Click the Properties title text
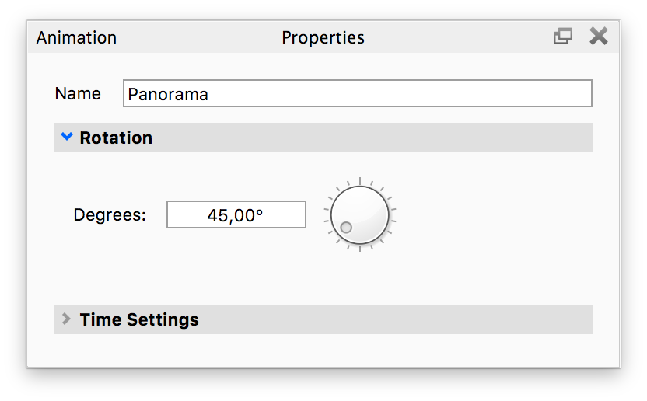 323,37
